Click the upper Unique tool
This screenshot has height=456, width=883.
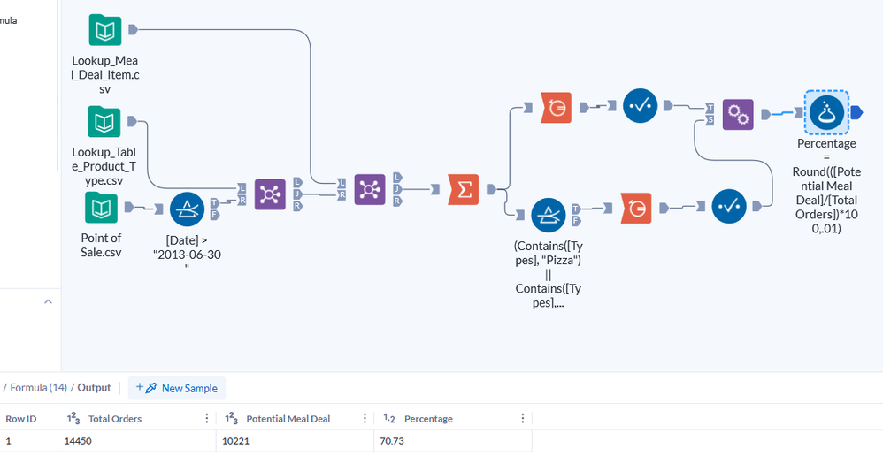556,106
